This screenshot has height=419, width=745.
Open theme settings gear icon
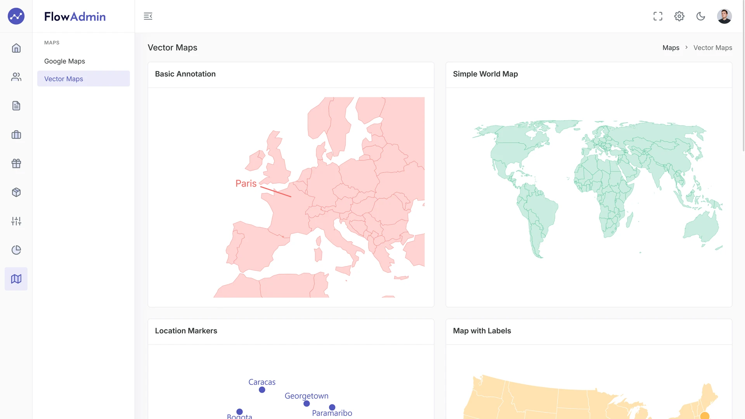679,16
